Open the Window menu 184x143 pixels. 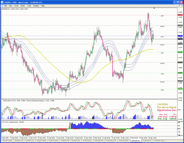[x=36, y=6]
